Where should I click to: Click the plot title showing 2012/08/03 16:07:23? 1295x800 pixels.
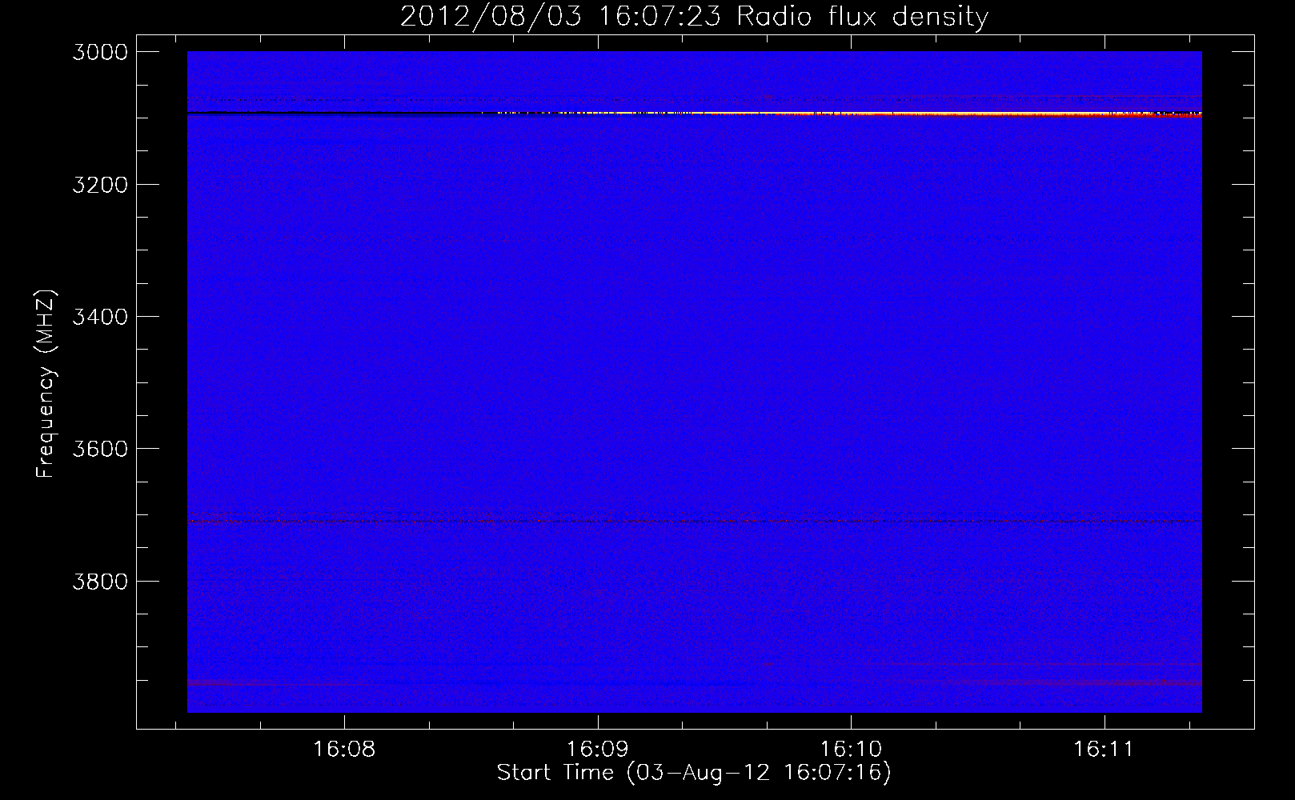[694, 16]
